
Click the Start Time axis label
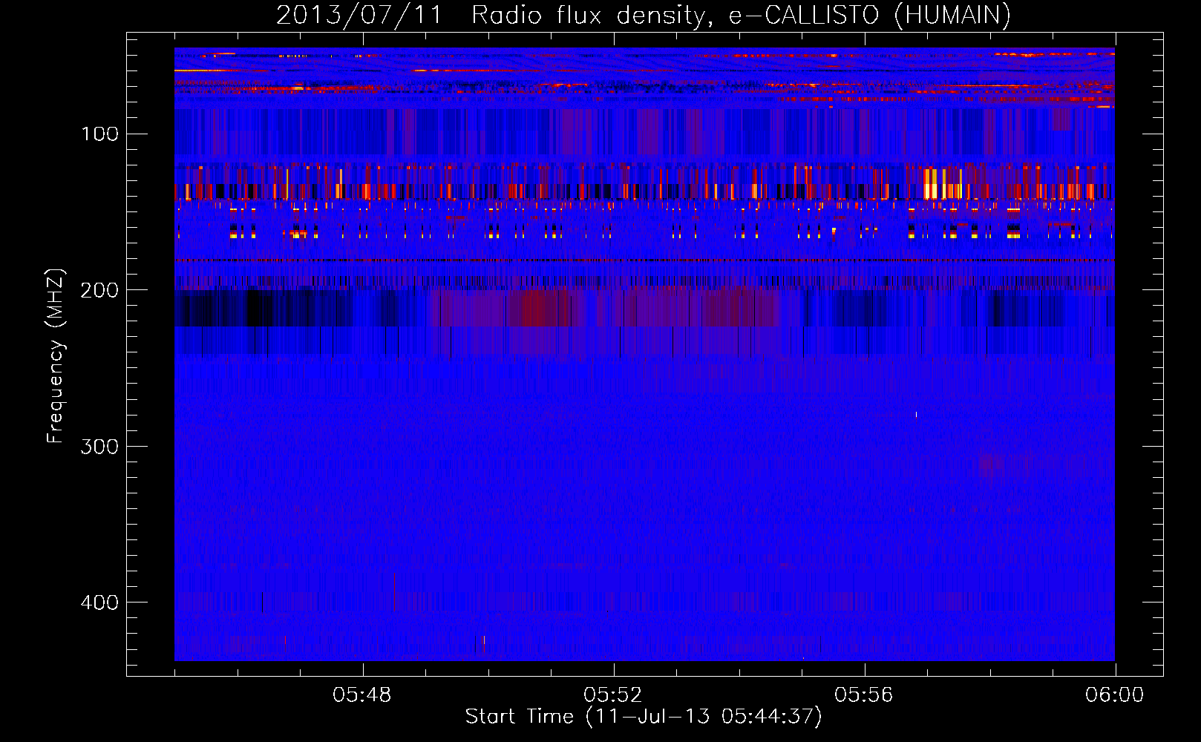(644, 717)
